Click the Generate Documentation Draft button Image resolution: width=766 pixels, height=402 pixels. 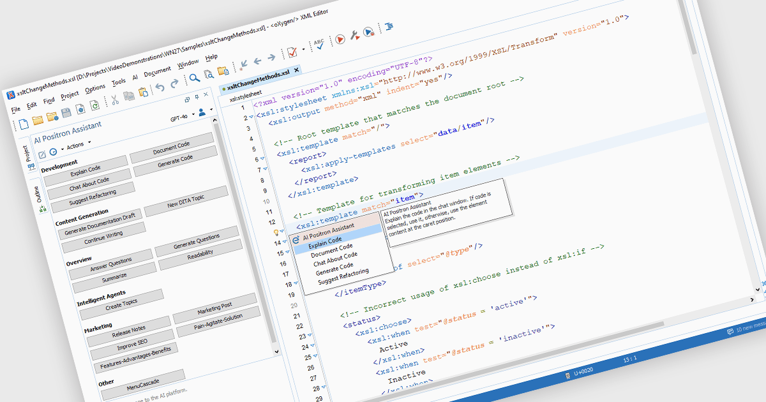[100, 225]
